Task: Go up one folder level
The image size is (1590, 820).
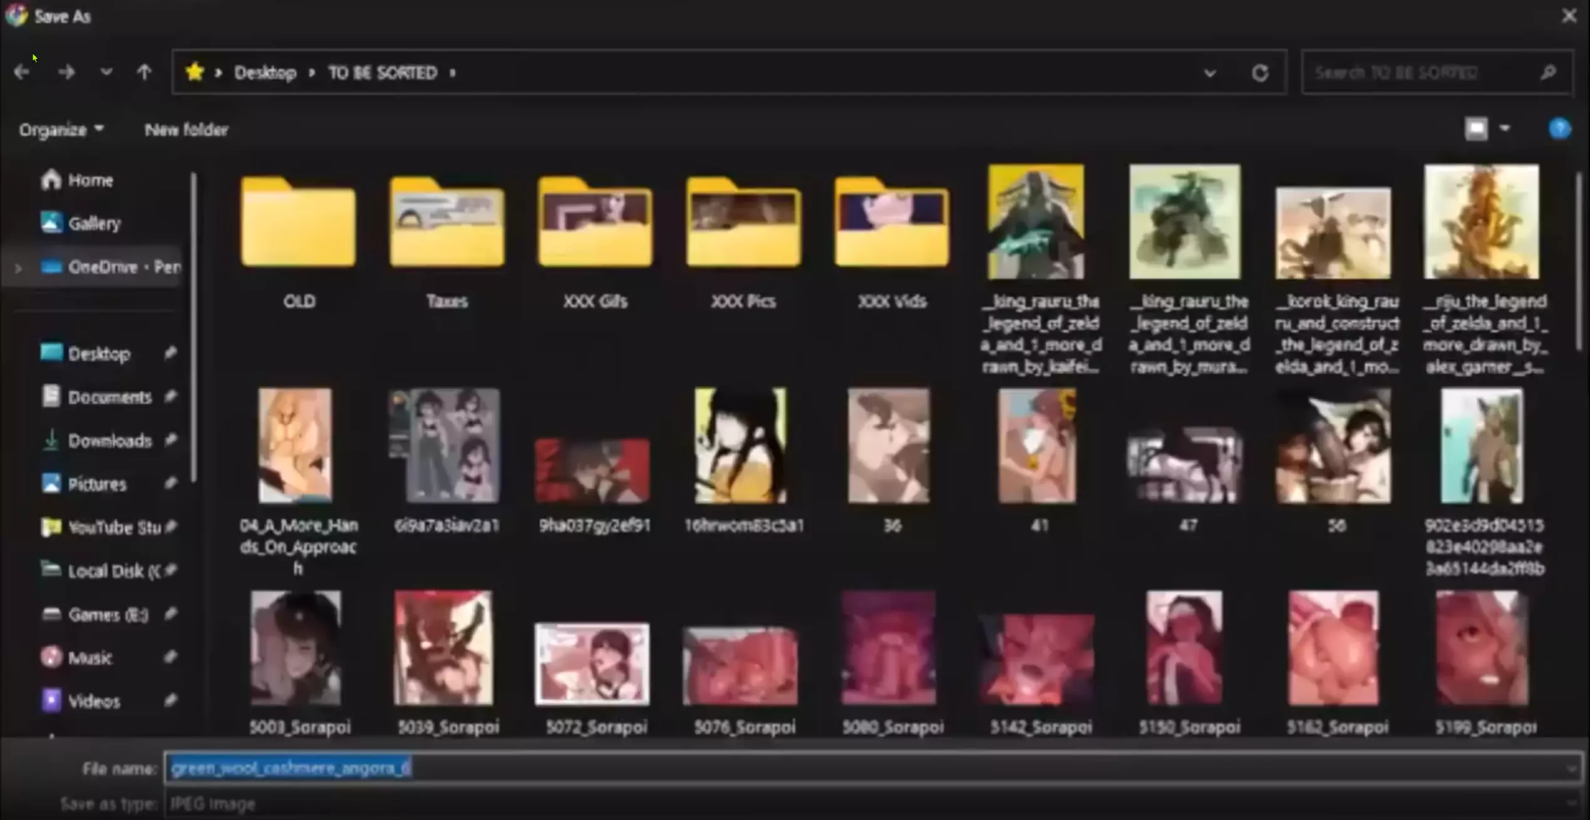Action: click(x=144, y=73)
